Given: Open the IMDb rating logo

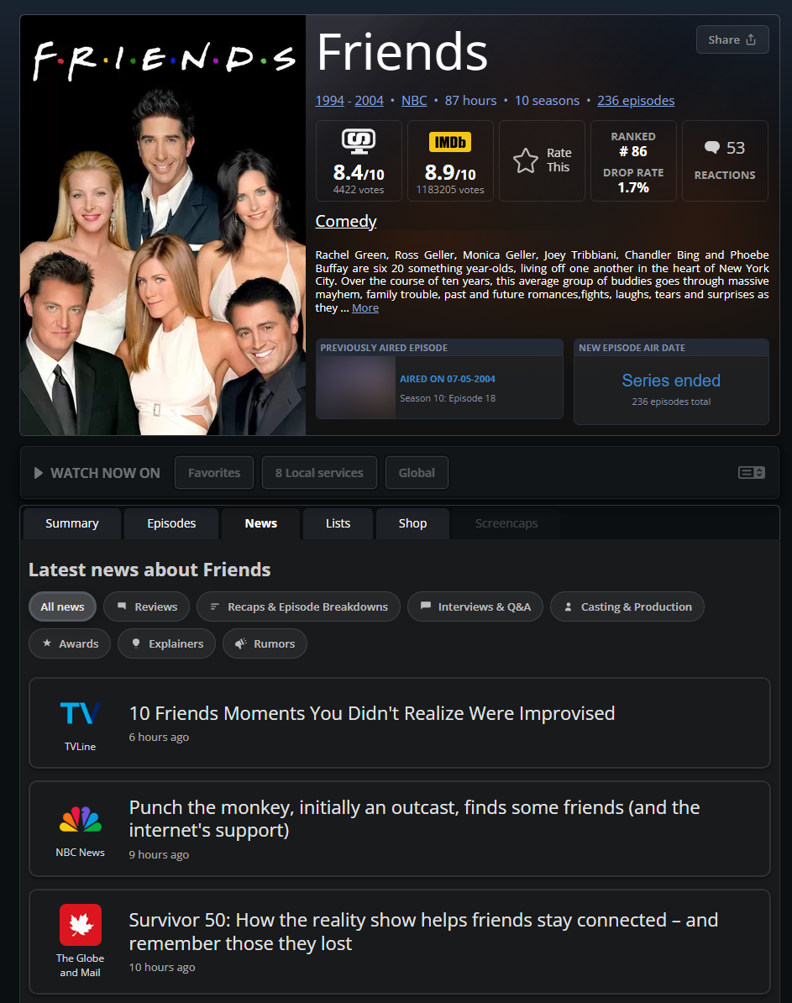Looking at the screenshot, I should pos(450,142).
